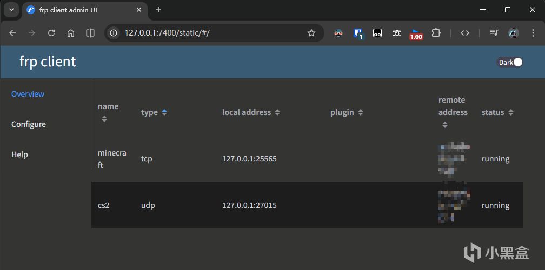
Task: Open the Overview menu item
Action: 28,94
